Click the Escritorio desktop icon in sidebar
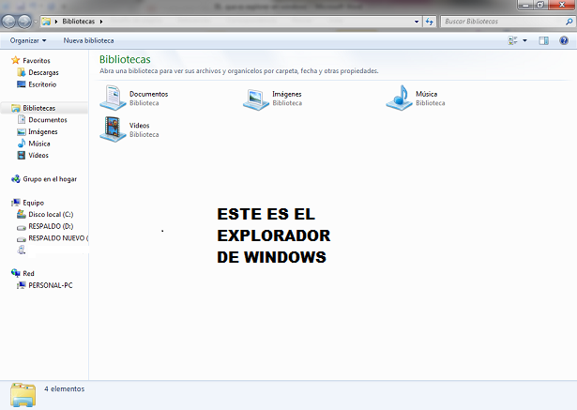Viewport: 577px width, 410px height. 22,84
